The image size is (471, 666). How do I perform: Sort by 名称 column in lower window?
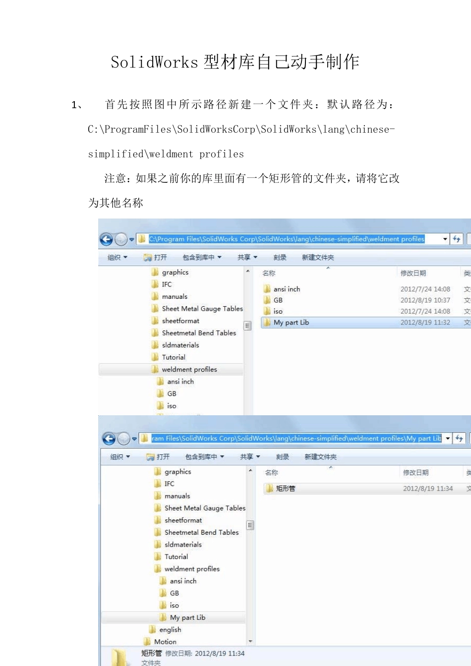(272, 473)
